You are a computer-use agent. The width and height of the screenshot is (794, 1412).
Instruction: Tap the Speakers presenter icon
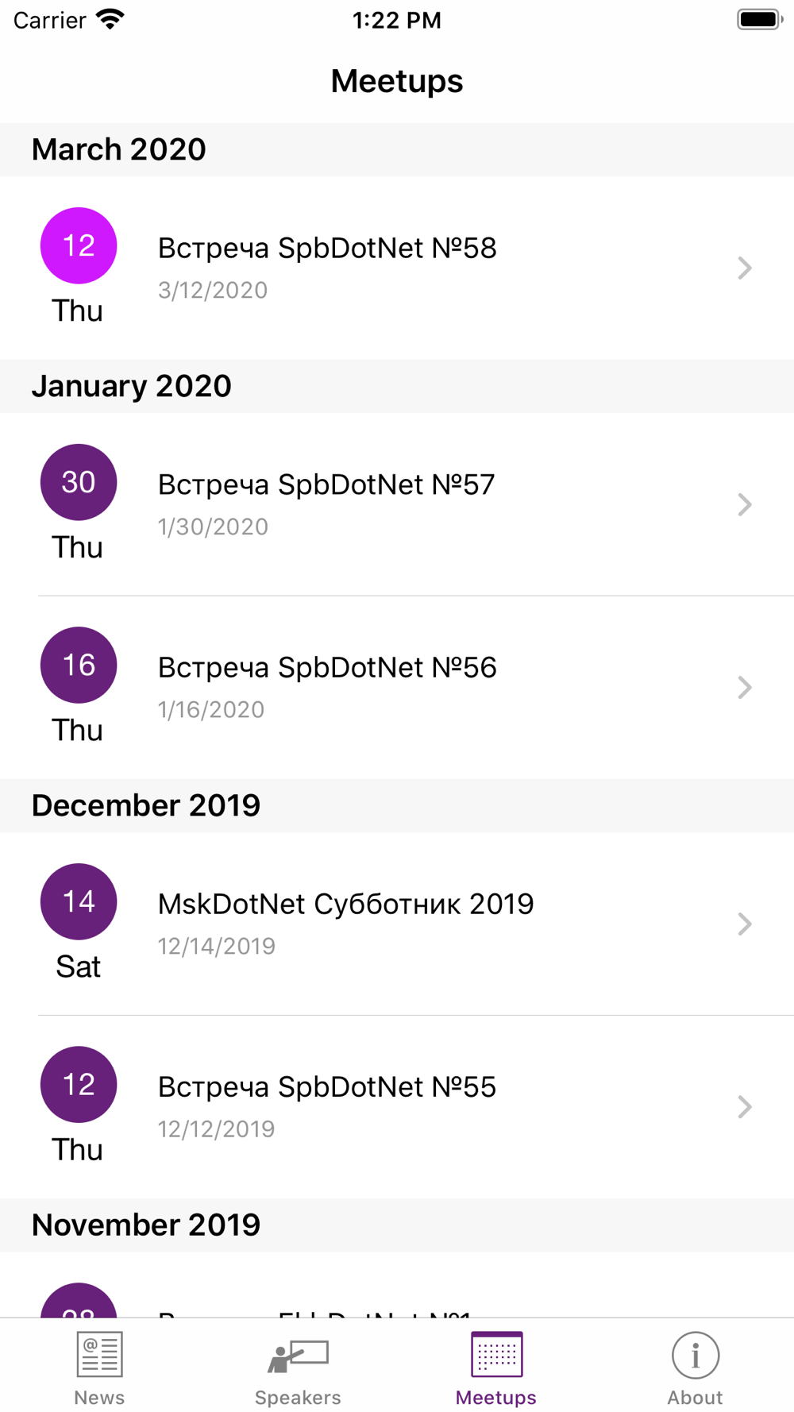point(298,1356)
